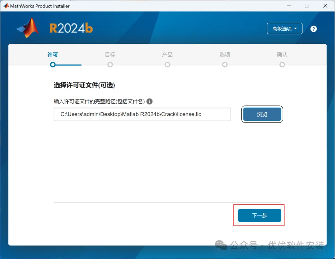Open the 高级选项 dropdown
Viewport: 335px width, 259px height.
(x=284, y=29)
